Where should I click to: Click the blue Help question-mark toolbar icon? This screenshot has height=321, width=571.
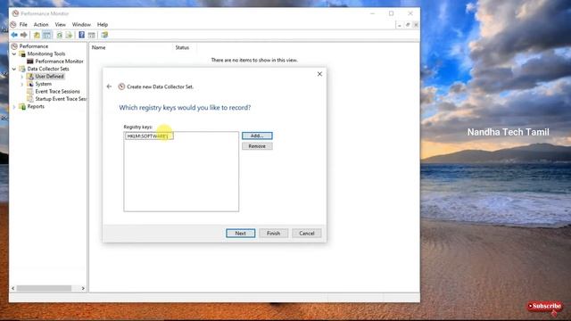pyautogui.click(x=81, y=35)
